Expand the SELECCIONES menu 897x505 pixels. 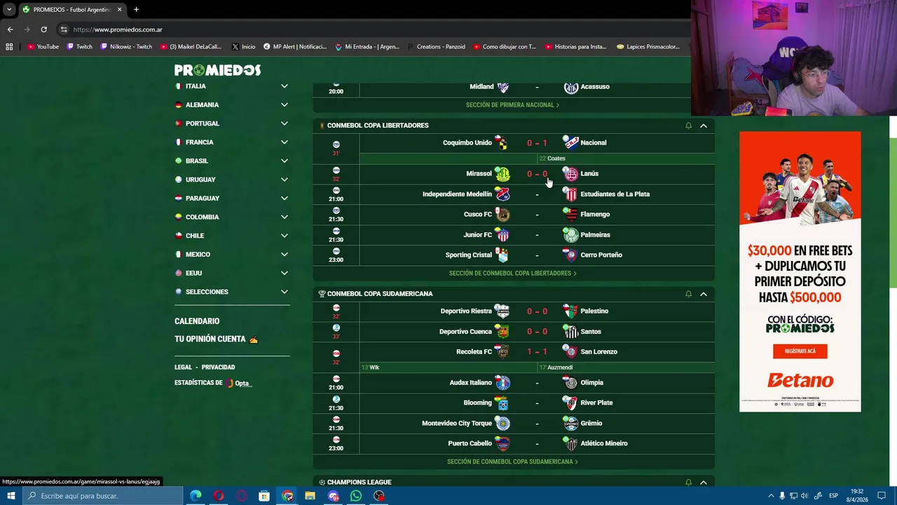[x=284, y=292]
